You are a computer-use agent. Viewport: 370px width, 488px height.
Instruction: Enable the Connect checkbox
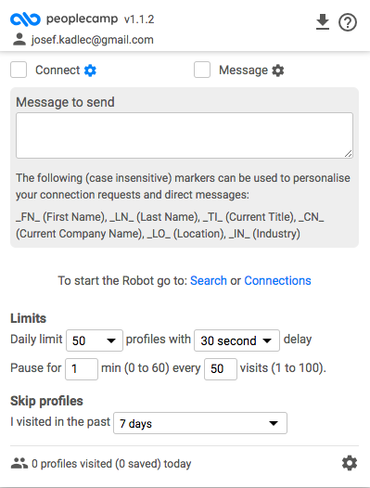coord(19,70)
